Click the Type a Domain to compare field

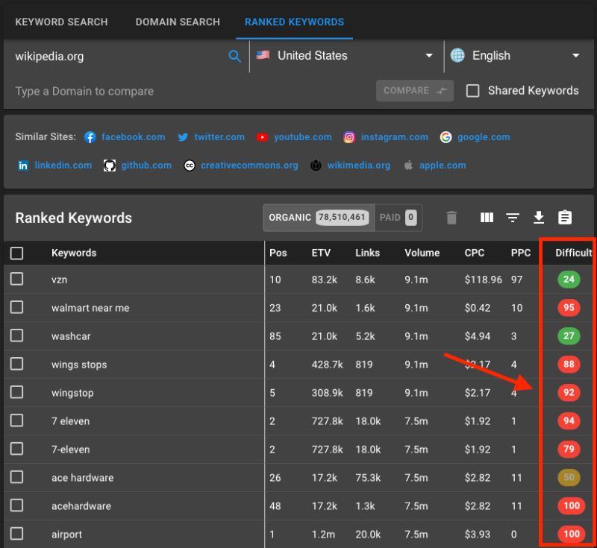[x=190, y=91]
